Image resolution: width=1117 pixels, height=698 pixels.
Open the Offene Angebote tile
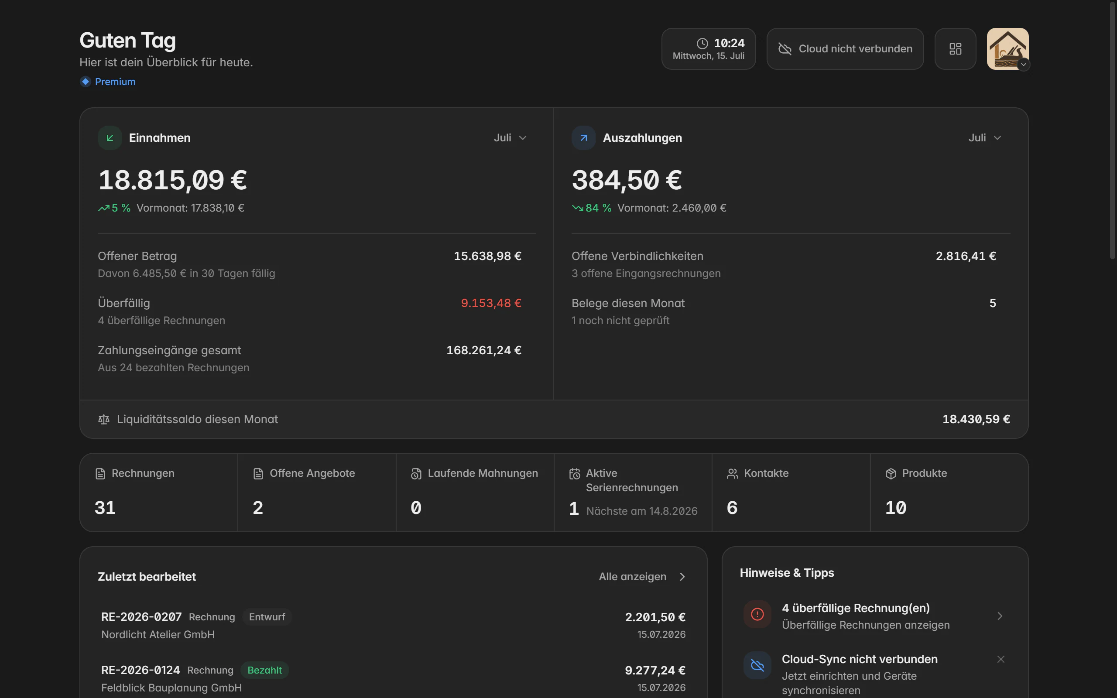click(x=317, y=493)
